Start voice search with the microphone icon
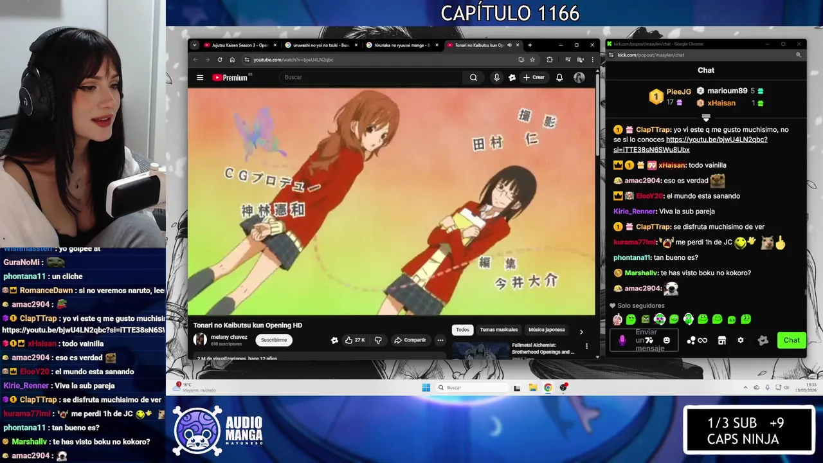Screen dimensions: 823x463 [x=496, y=77]
